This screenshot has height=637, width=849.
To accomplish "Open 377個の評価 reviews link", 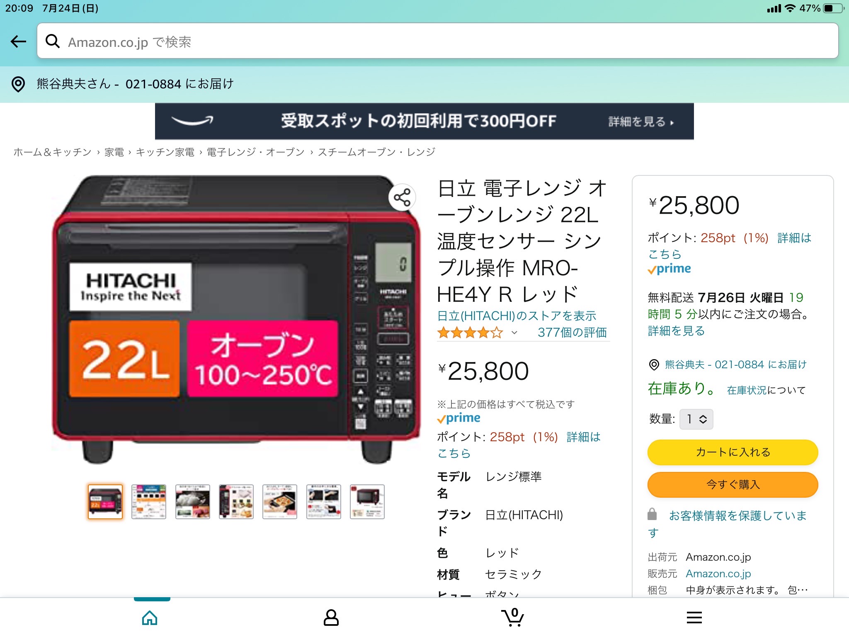I will pos(572,333).
